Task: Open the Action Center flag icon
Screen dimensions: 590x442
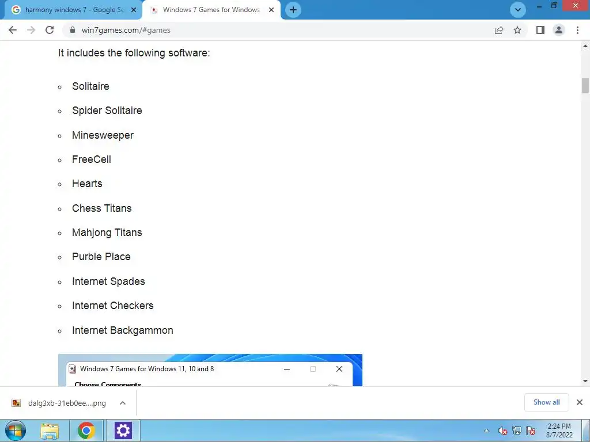Action: pyautogui.click(x=531, y=430)
